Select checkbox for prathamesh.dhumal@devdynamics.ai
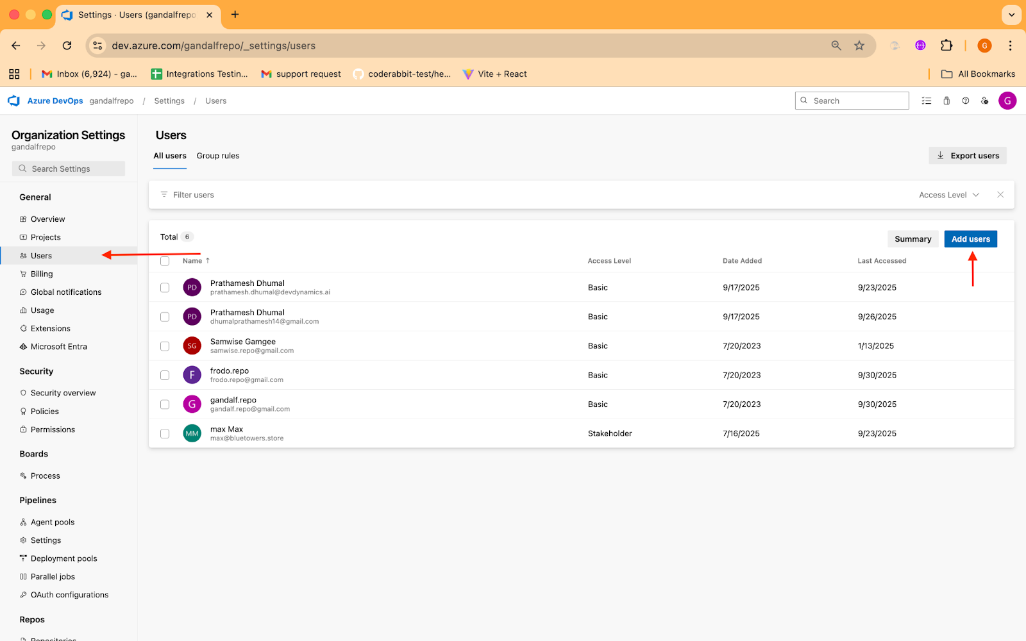Screen dimensions: 1026x641 click(x=165, y=288)
